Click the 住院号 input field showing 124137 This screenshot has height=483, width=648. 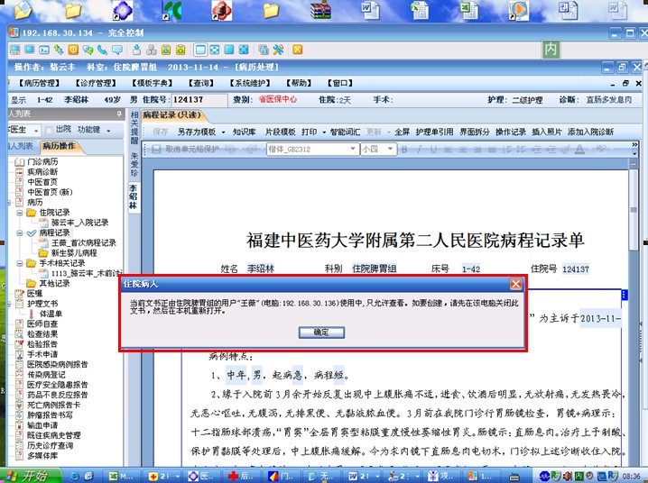pyautogui.click(x=199, y=100)
